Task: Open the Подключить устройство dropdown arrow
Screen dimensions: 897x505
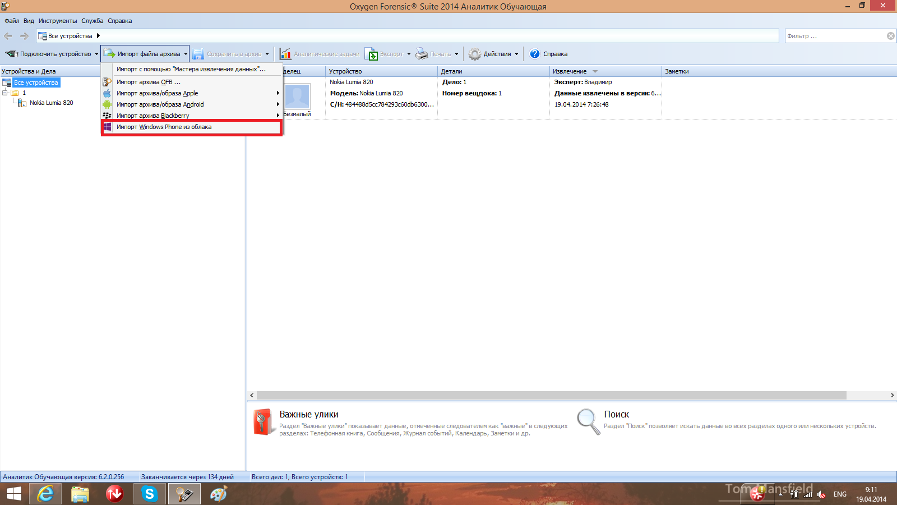Action: pyautogui.click(x=96, y=54)
